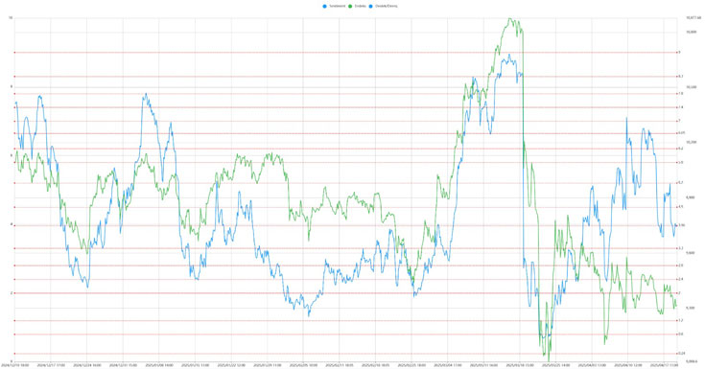
Task: Select the red threshold label 7.4
Action: (680, 107)
